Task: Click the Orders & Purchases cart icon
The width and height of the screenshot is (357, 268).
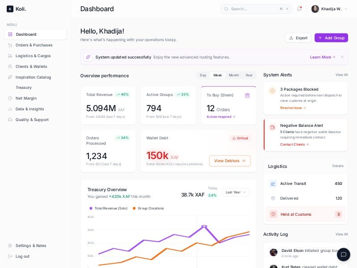Action: [10, 45]
